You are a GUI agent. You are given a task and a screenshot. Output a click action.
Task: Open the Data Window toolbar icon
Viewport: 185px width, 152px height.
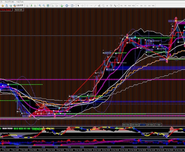(x=6, y=6)
